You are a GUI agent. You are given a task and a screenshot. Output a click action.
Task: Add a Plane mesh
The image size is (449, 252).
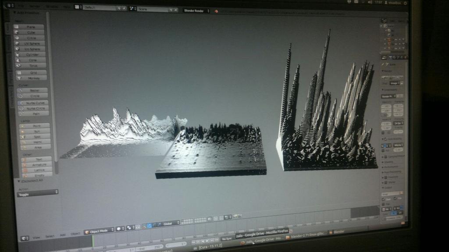tap(29, 27)
